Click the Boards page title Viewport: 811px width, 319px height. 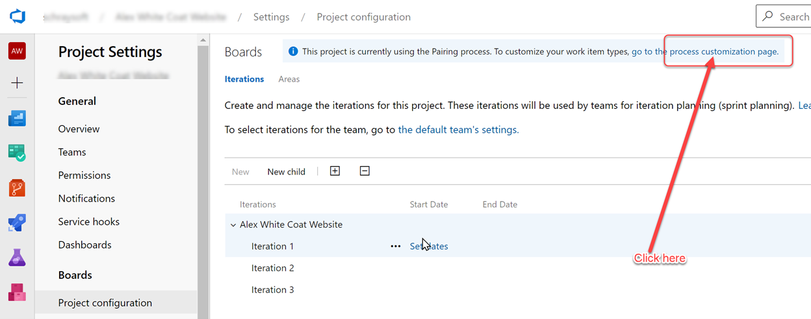(x=243, y=52)
